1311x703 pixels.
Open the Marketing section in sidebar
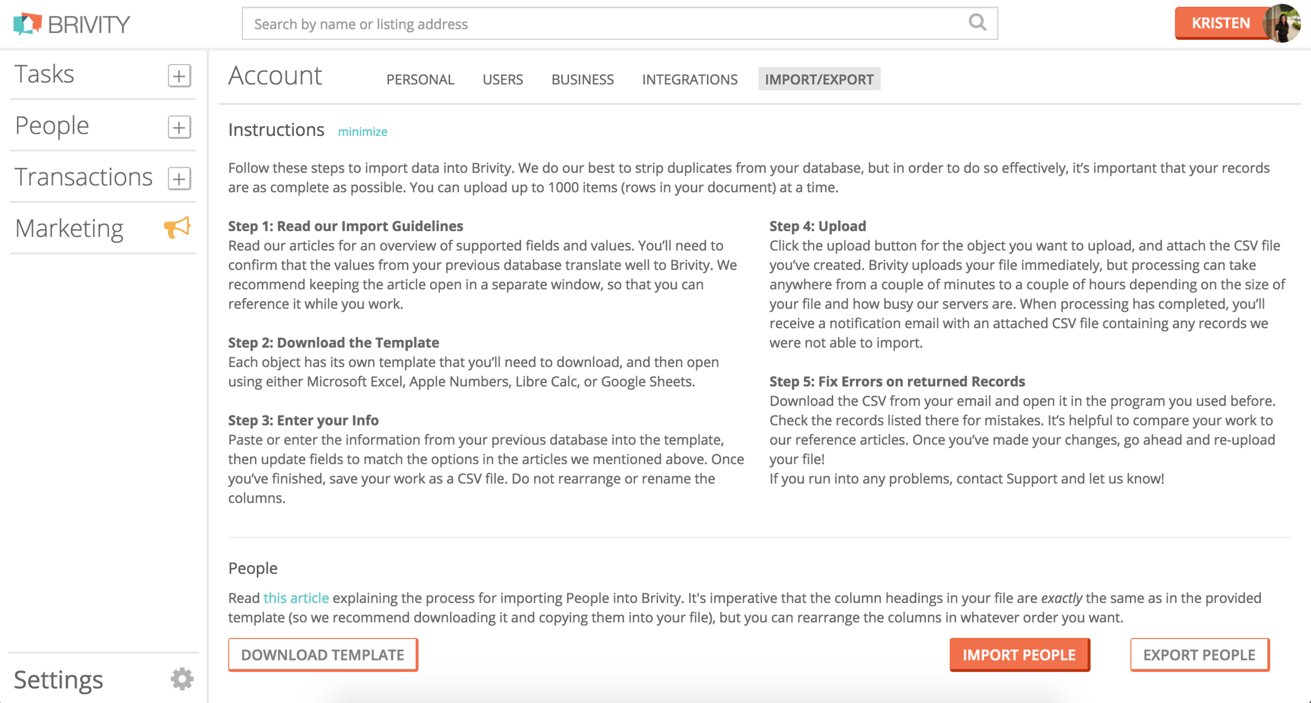coord(69,228)
